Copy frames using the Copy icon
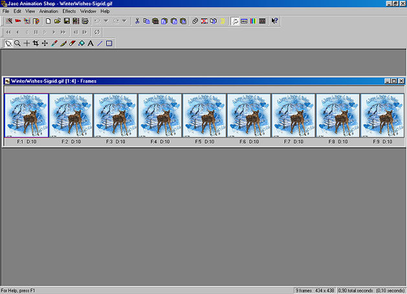This screenshot has height=294, width=407. pyautogui.click(x=146, y=21)
